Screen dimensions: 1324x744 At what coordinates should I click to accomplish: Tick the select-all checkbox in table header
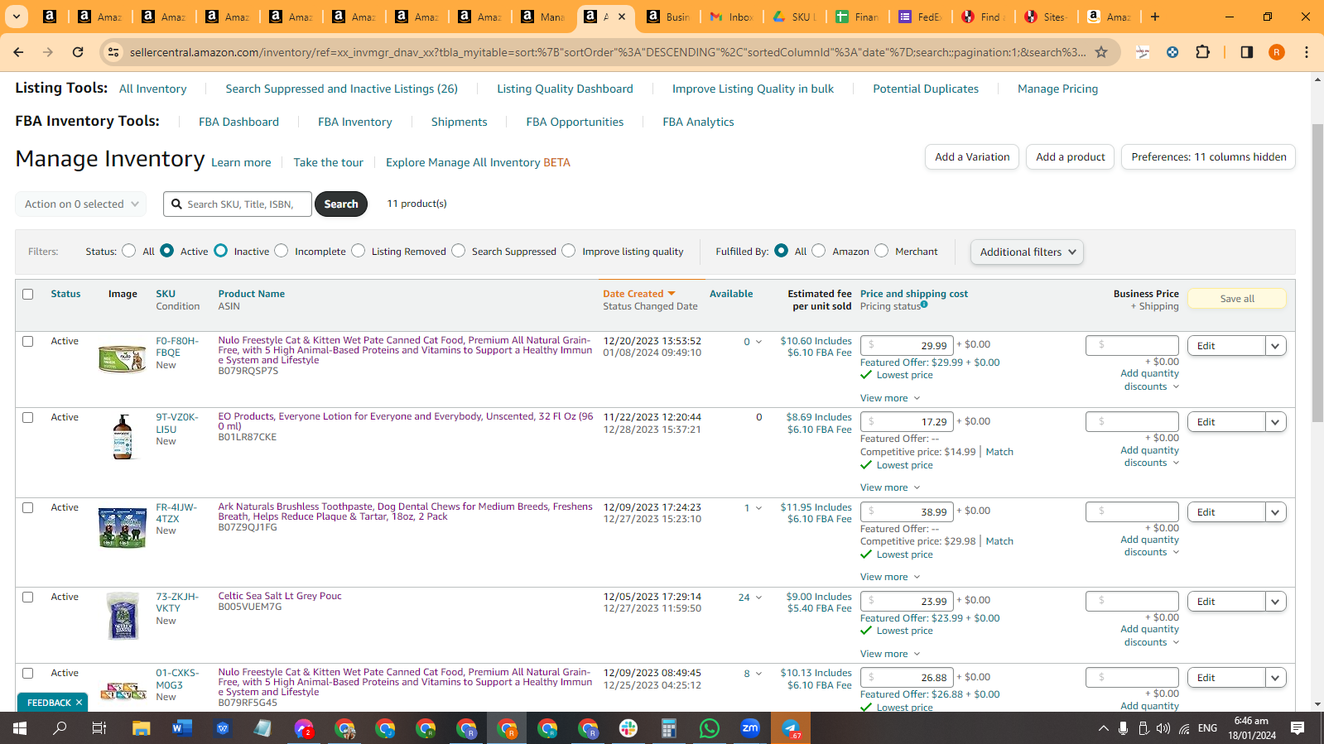28,294
